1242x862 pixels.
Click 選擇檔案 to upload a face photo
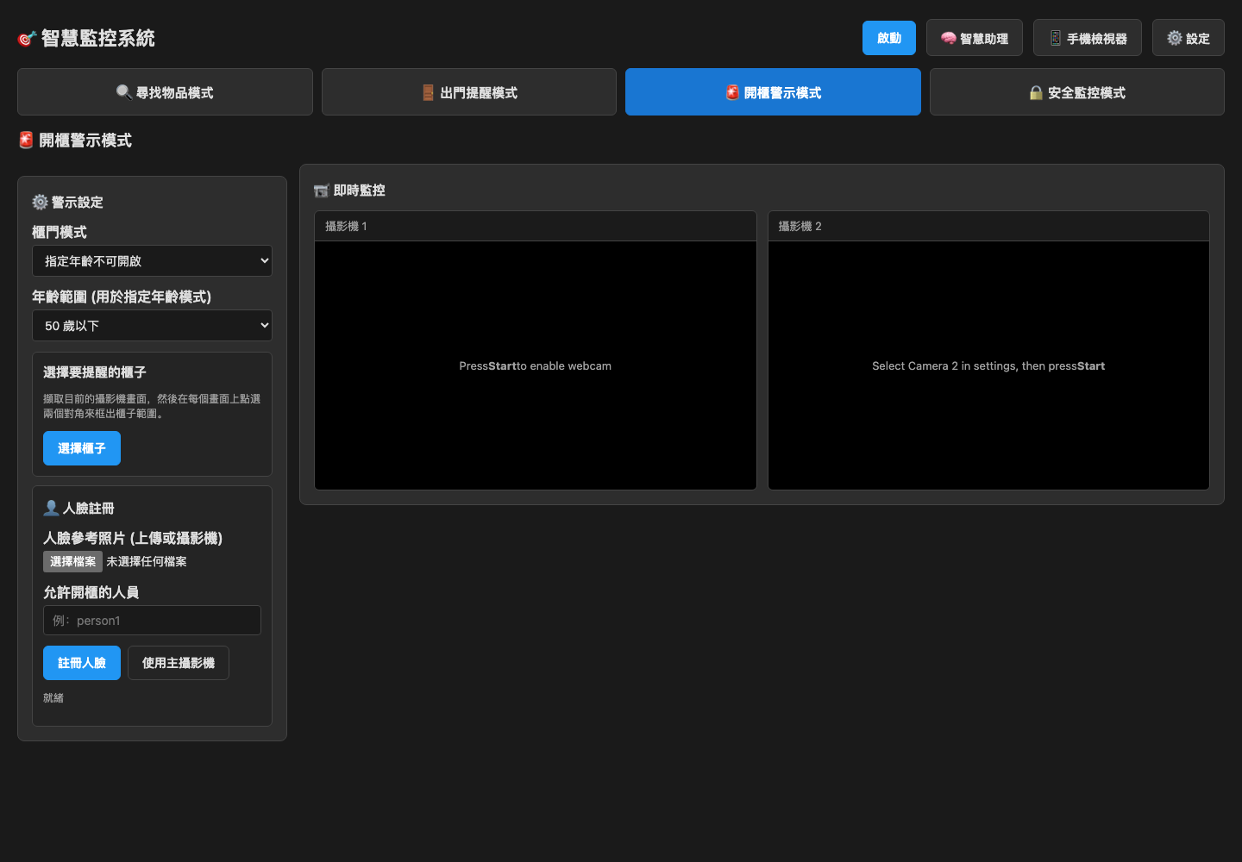click(x=73, y=561)
